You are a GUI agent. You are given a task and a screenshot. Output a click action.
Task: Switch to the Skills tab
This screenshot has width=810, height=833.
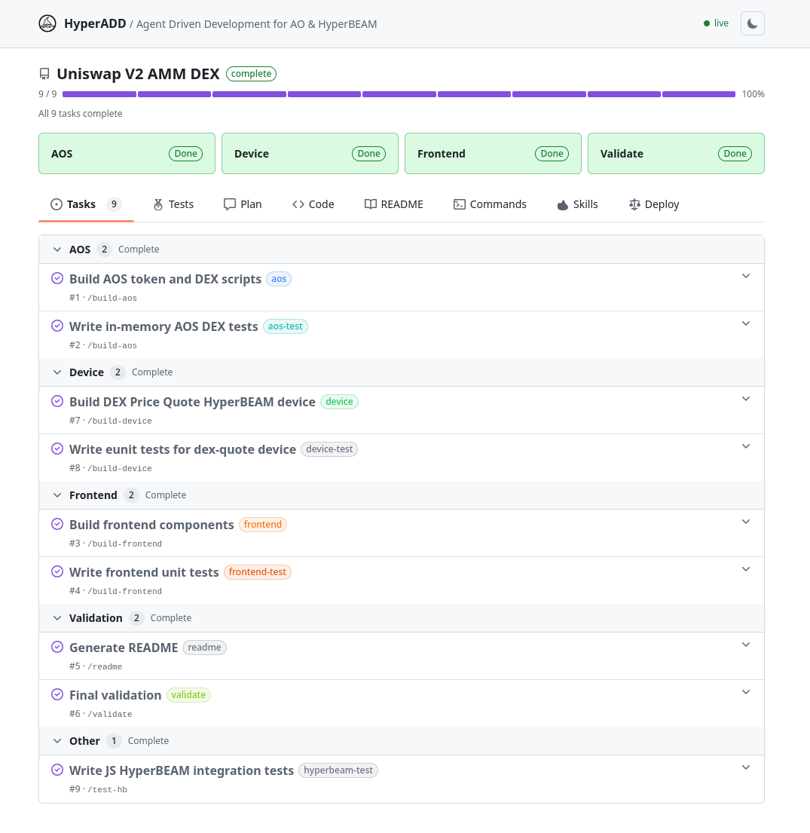point(577,204)
